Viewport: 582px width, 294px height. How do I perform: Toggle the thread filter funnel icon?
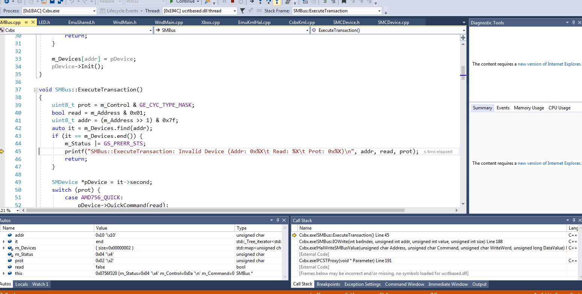[242, 11]
